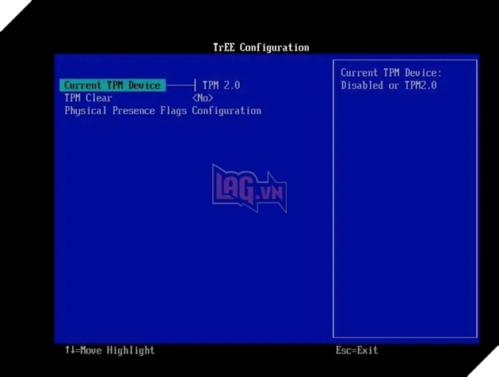The image size is (499, 377).
Task: Click the 'Current TPM Device:' help heading
Action: point(391,73)
